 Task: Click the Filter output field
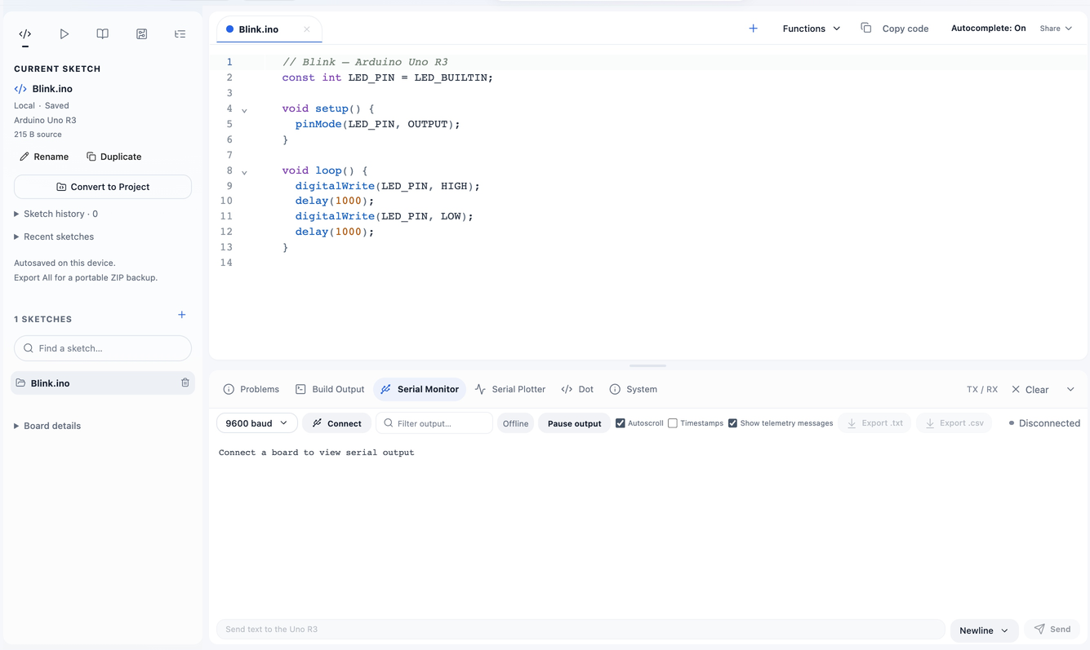click(434, 423)
